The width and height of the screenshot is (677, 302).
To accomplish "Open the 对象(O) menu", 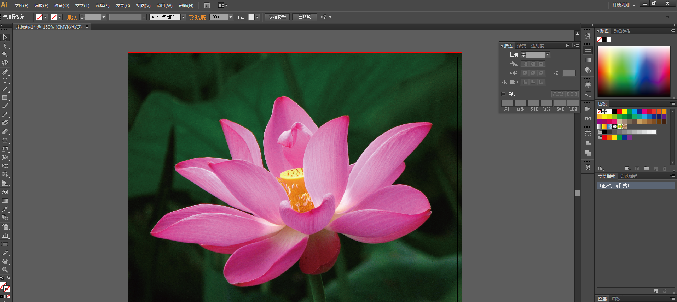I will coord(62,5).
